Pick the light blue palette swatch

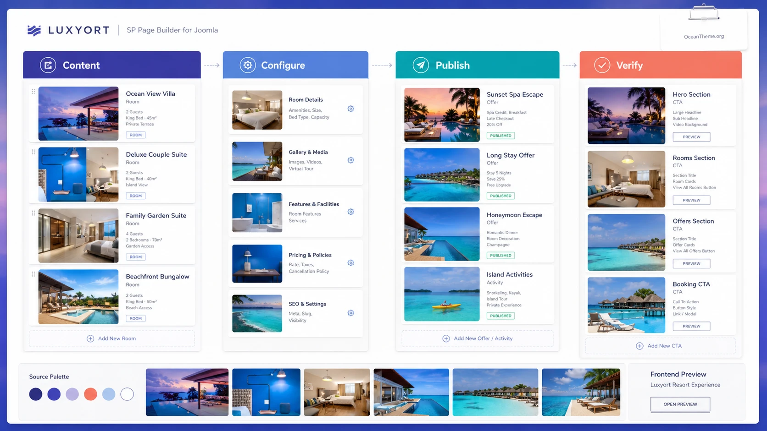[x=109, y=394]
